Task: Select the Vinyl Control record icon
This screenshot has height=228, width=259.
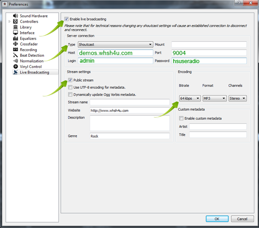Action: (x=15, y=67)
